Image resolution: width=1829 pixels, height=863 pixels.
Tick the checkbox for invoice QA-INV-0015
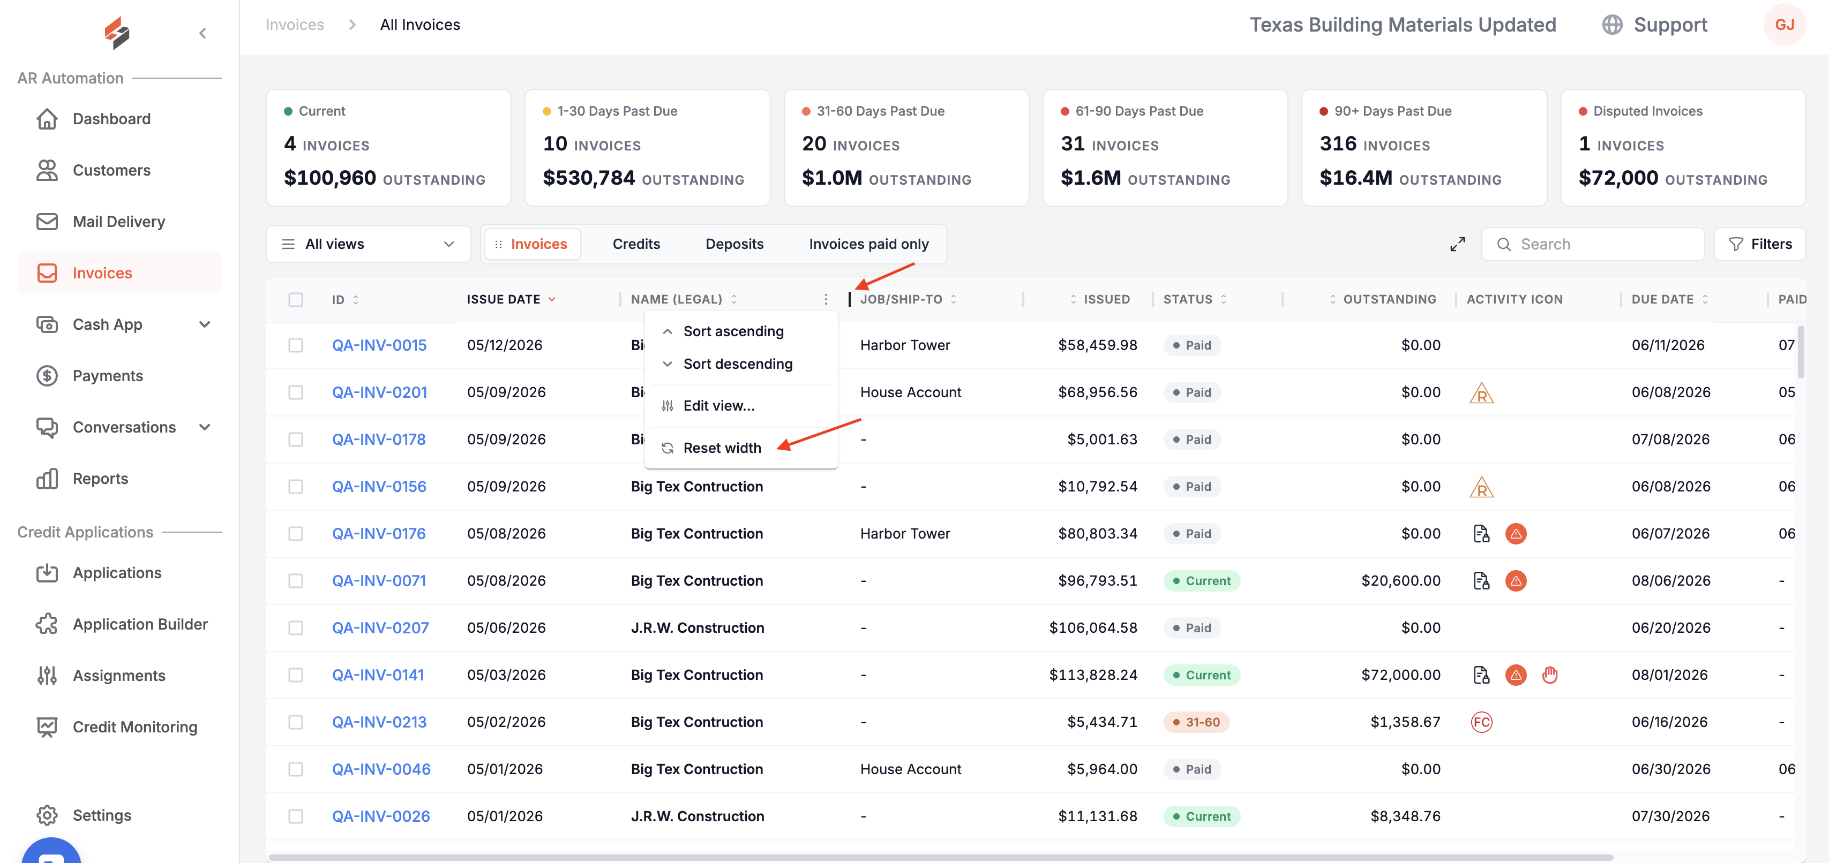point(295,345)
